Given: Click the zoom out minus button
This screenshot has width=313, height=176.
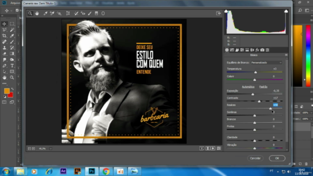Looking at the screenshot, I should click(29, 149).
